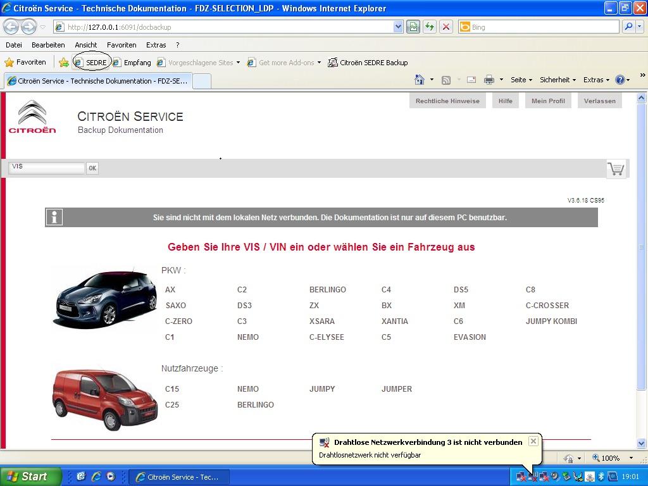The width and height of the screenshot is (648, 486).
Task: Select the JUMPY KOMBI vehicle link
Action: click(x=551, y=321)
